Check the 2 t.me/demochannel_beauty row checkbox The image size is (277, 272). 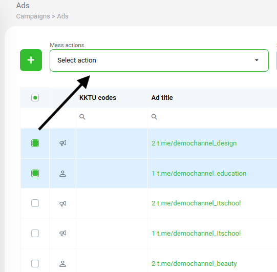click(x=35, y=263)
